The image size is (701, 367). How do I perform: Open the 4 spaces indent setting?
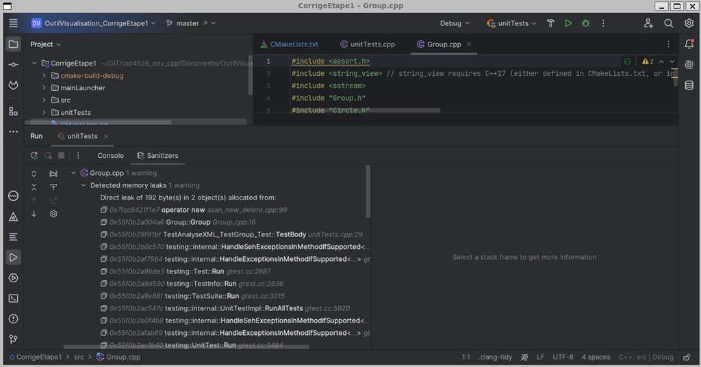coord(596,357)
